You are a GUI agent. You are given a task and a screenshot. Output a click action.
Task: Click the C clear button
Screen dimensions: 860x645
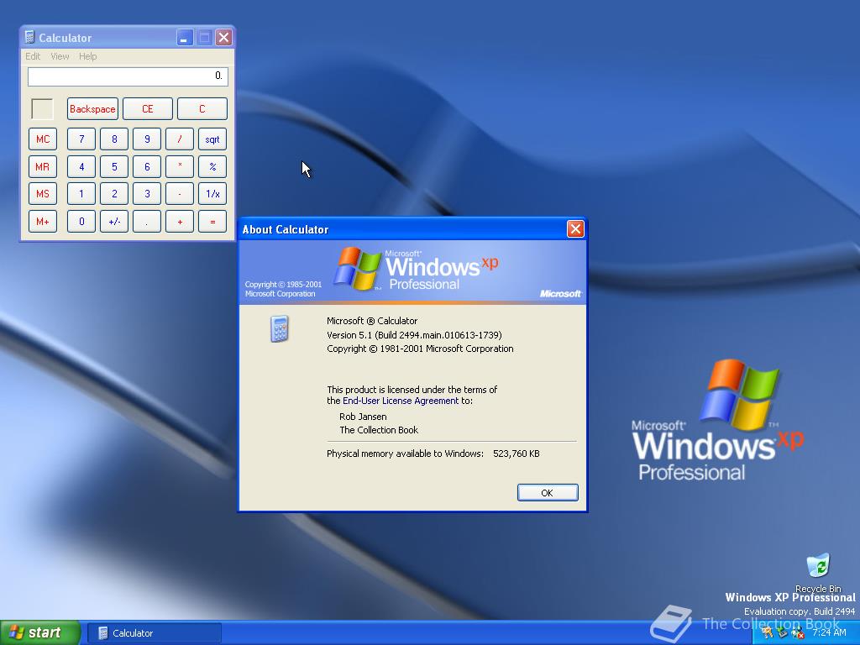[202, 108]
